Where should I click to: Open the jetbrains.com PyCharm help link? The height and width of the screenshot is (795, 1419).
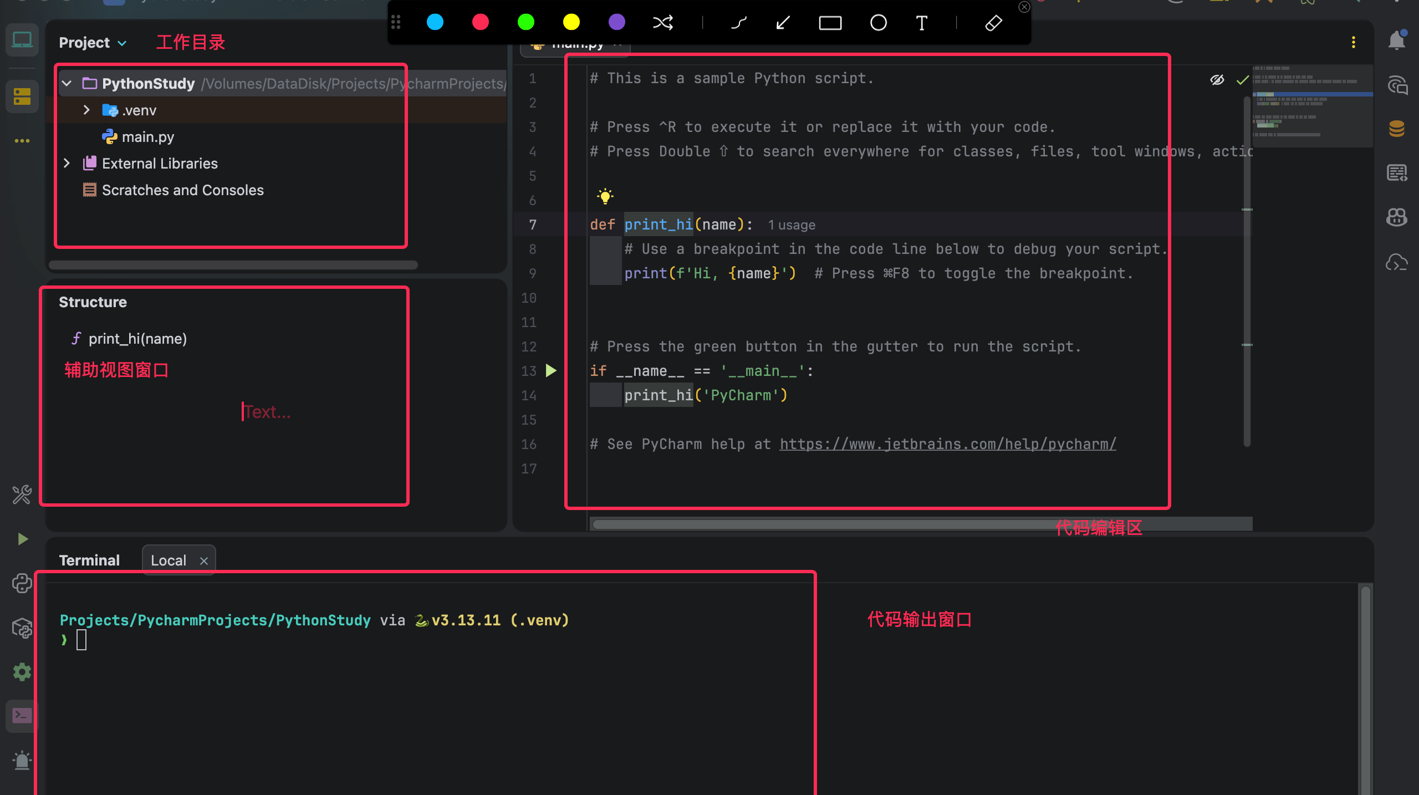[x=947, y=444]
